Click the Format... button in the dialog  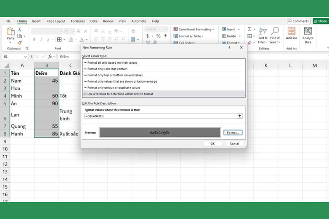(233, 133)
